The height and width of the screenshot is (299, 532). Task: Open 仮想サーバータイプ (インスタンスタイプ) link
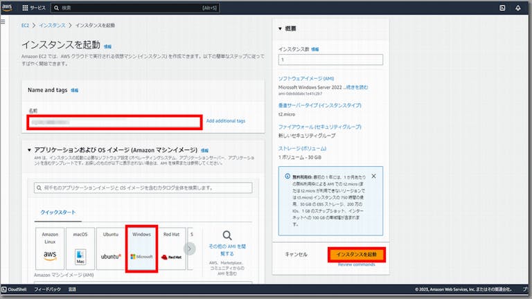(x=319, y=105)
